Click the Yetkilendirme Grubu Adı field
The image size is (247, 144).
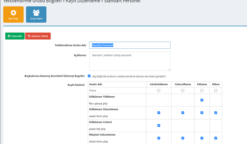130,45
